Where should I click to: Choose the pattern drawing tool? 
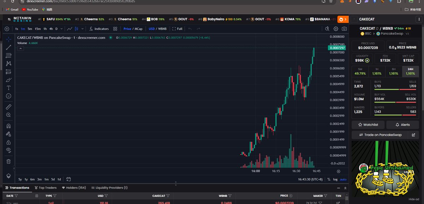tap(8, 63)
